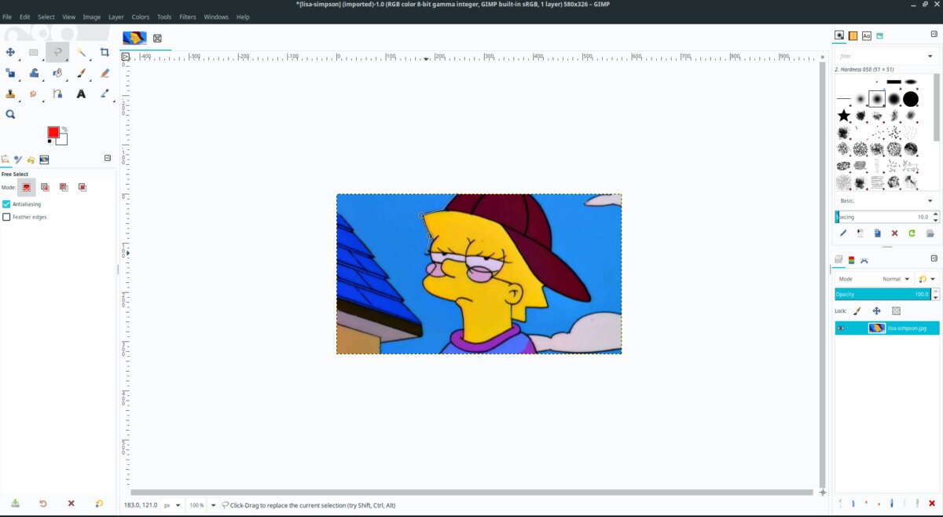Click the delete brush red X button
Image resolution: width=943 pixels, height=517 pixels.
point(894,233)
